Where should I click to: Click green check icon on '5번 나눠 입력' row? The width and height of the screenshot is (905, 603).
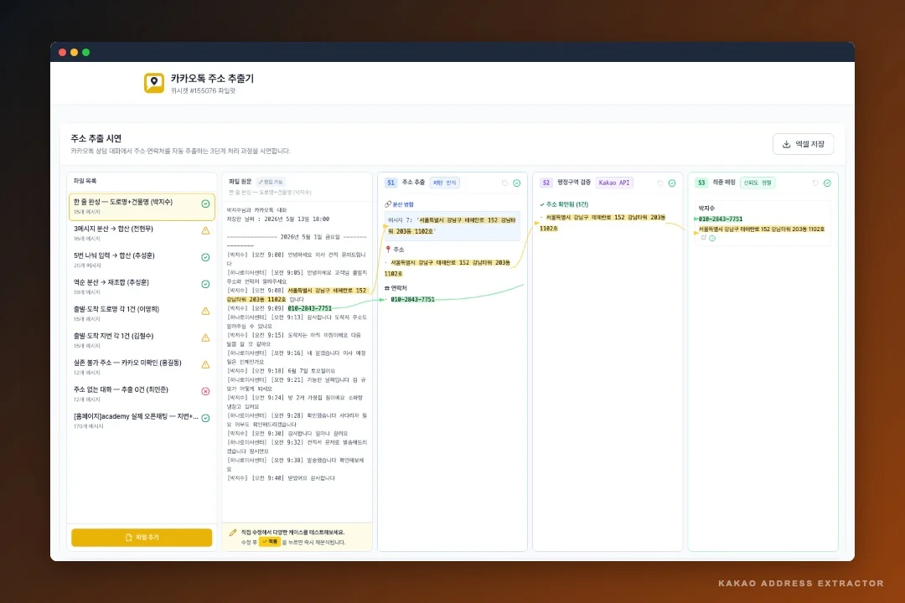coord(205,257)
